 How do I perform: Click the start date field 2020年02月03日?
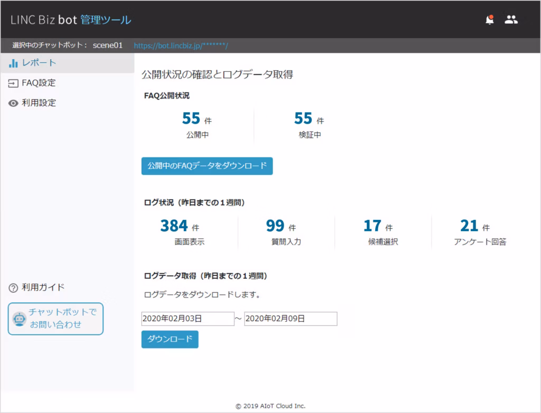tap(188, 318)
